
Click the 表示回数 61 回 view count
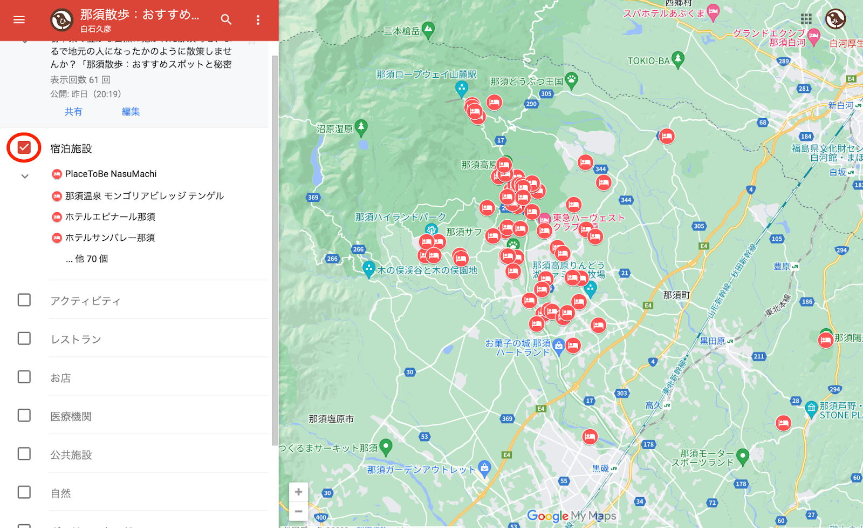80,80
